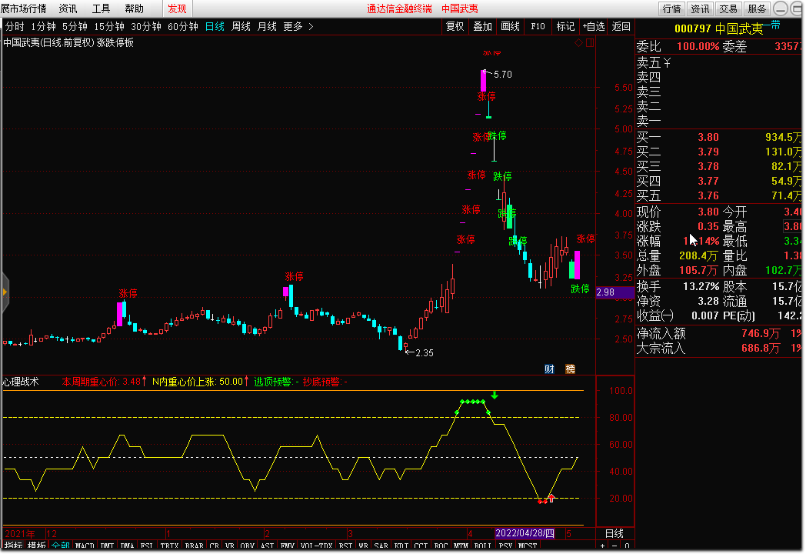Click the 行情 button at top right
The image size is (806, 554).
[x=671, y=8]
